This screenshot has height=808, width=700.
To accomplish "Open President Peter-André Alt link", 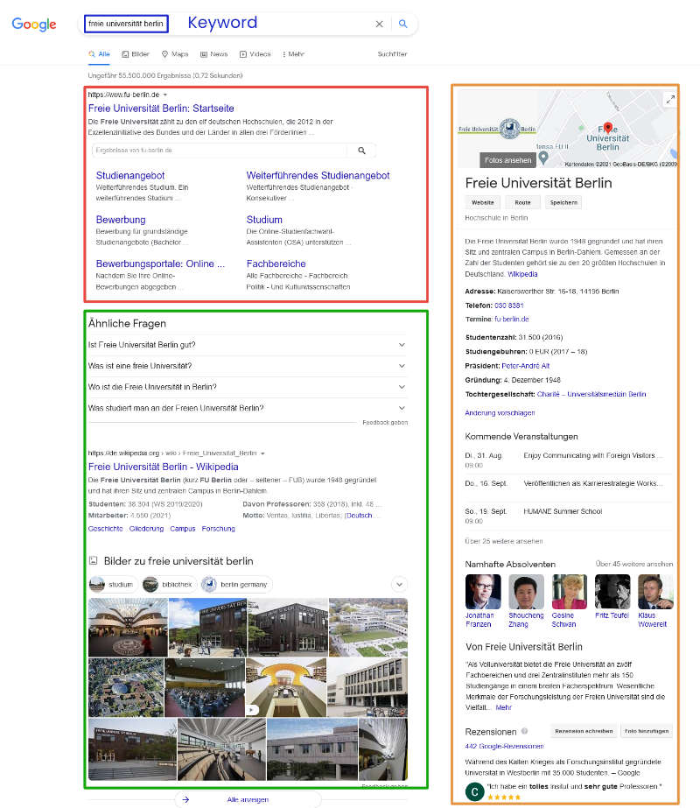I will (x=525, y=366).
